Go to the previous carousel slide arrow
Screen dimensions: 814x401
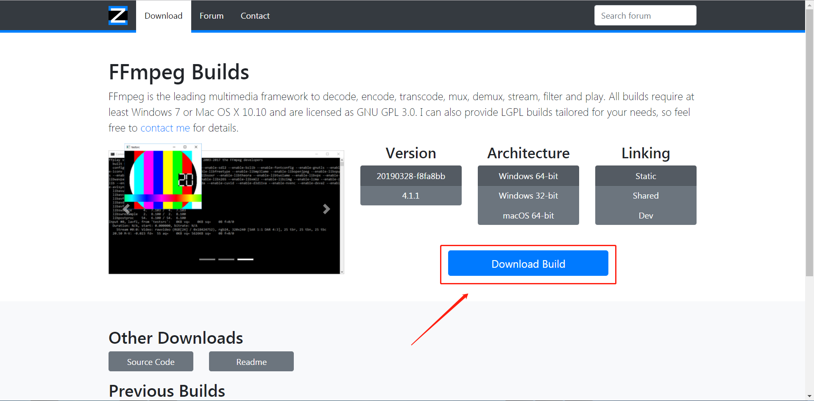[126, 209]
